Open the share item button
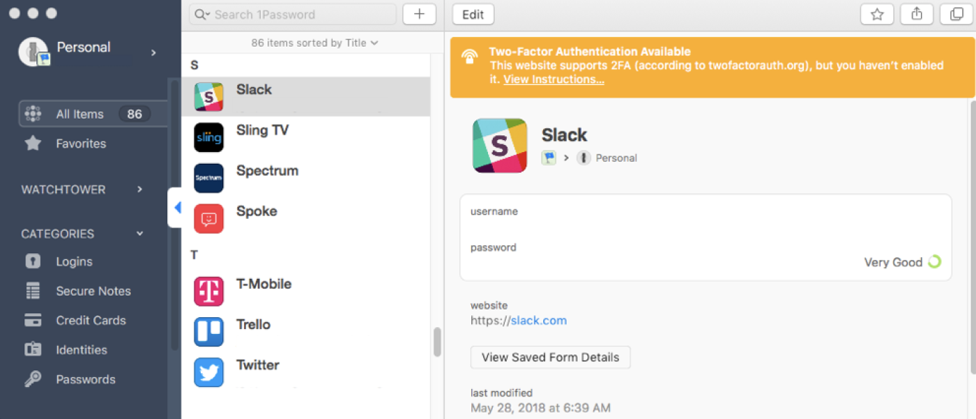 pyautogui.click(x=917, y=14)
